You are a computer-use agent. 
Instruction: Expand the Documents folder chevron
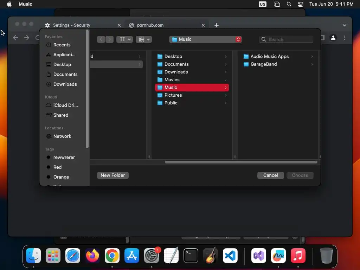[226, 64]
